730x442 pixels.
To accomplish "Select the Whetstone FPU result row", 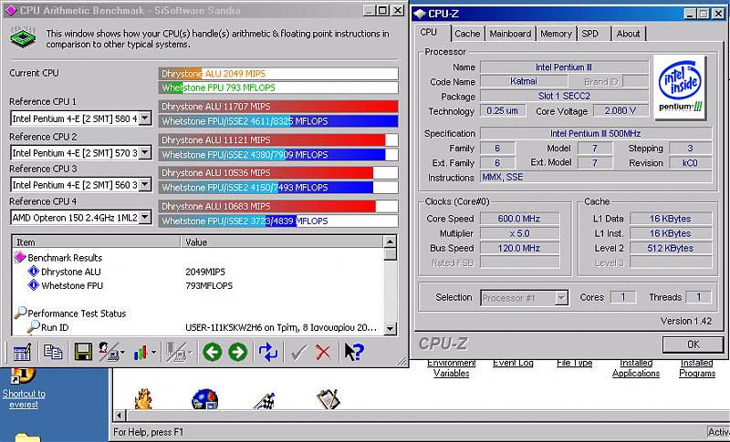I will click(199, 285).
